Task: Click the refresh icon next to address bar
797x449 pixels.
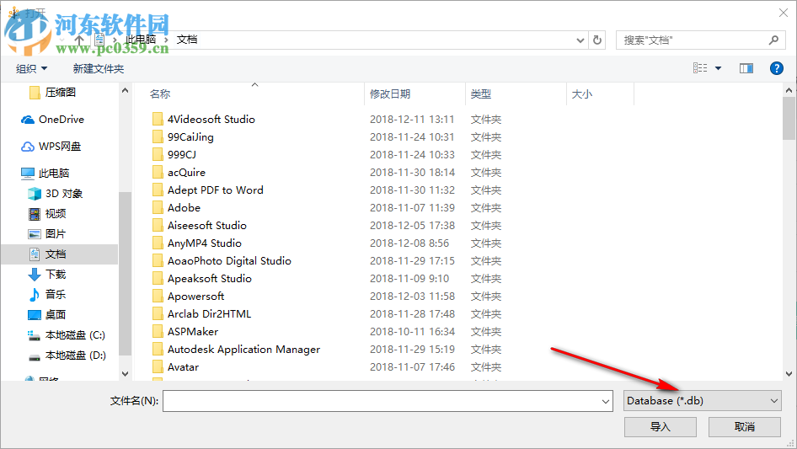Action: click(x=597, y=40)
